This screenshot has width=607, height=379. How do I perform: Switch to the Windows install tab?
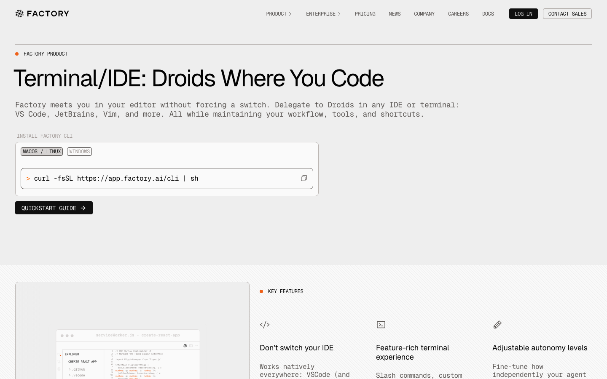point(79,152)
